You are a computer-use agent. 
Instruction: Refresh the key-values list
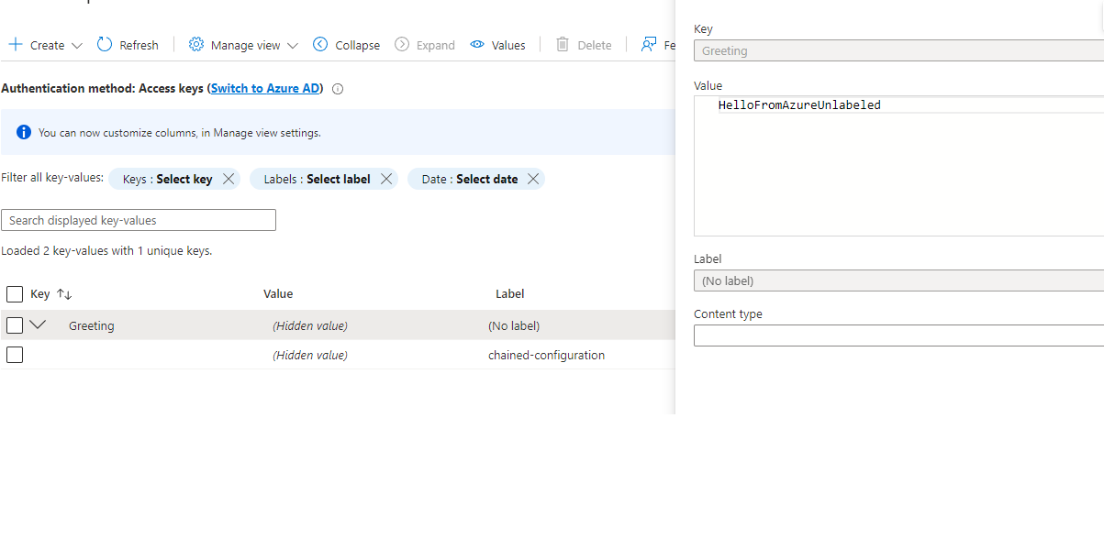point(127,44)
